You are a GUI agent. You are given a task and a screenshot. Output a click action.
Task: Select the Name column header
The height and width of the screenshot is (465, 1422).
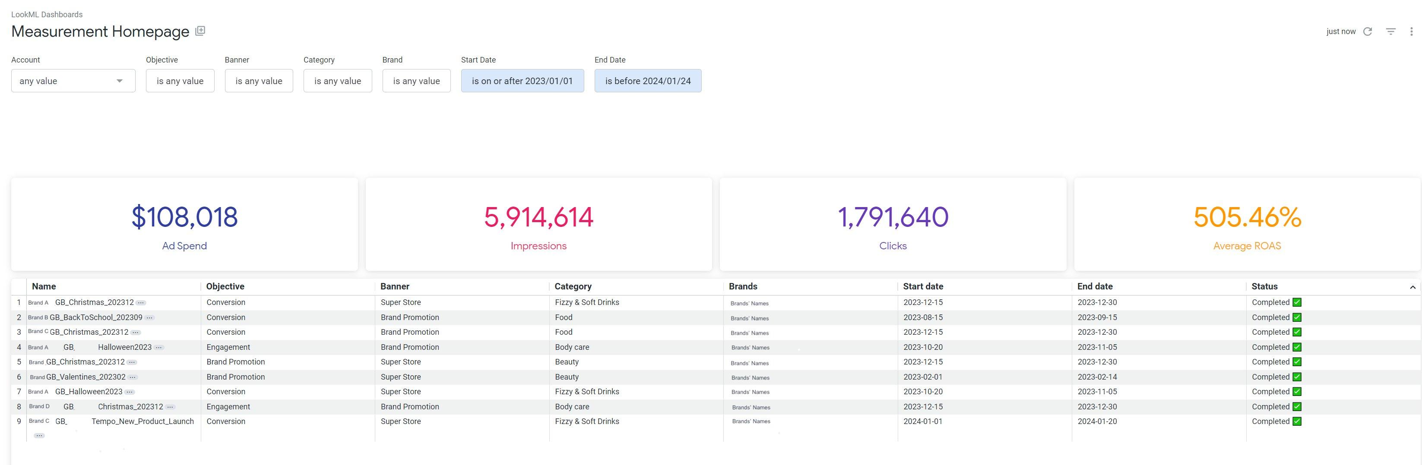[44, 286]
